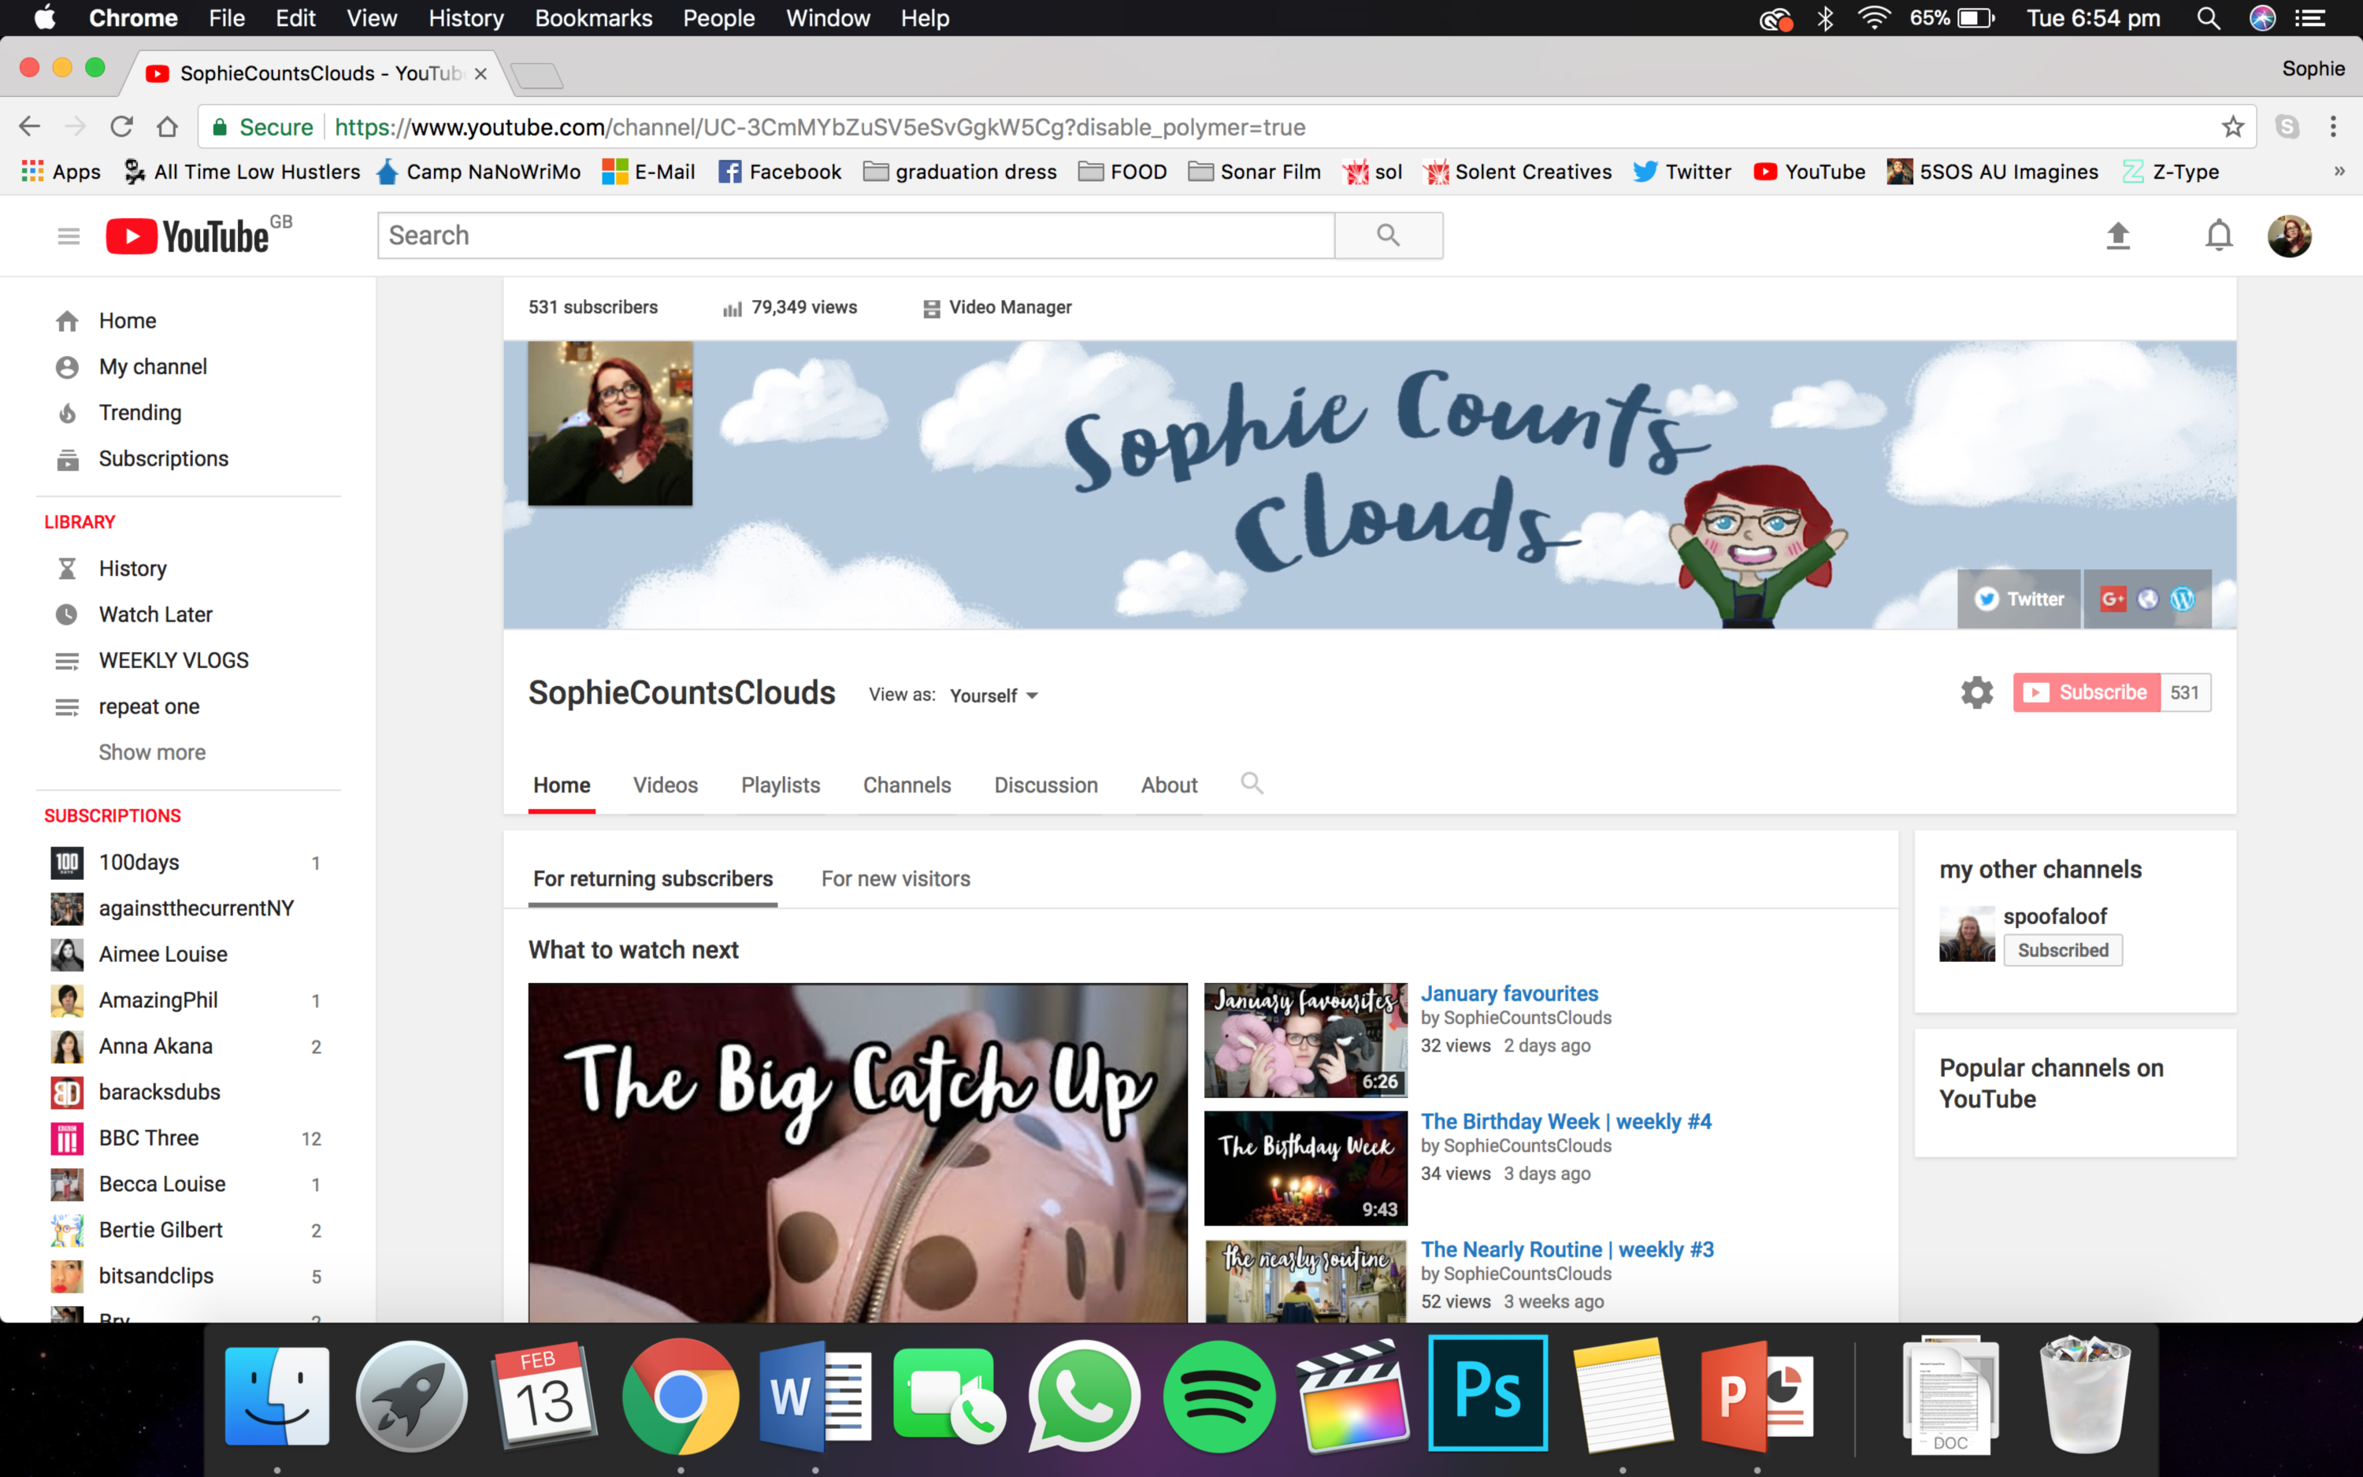Open the graduation dress bookmark folder
The height and width of the screenshot is (1477, 2363).
click(960, 172)
